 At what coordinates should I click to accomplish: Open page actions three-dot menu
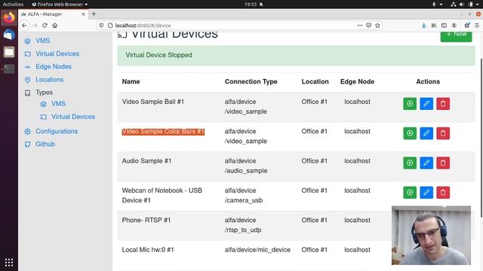click(x=359, y=26)
